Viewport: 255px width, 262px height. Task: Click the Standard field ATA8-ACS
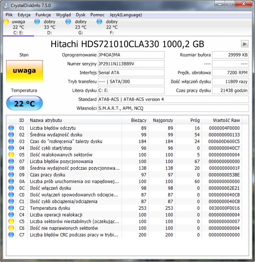[173, 99]
